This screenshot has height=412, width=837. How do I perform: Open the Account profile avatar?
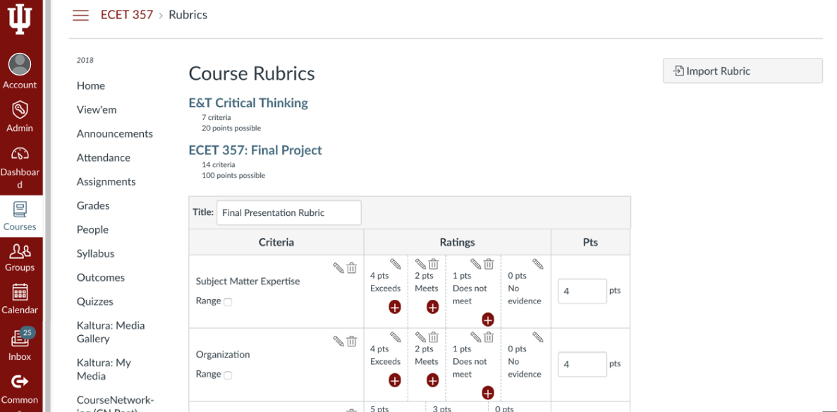(20, 65)
